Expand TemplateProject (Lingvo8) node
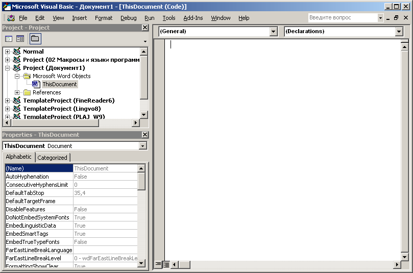This screenshot has height=273, width=413. [7, 109]
